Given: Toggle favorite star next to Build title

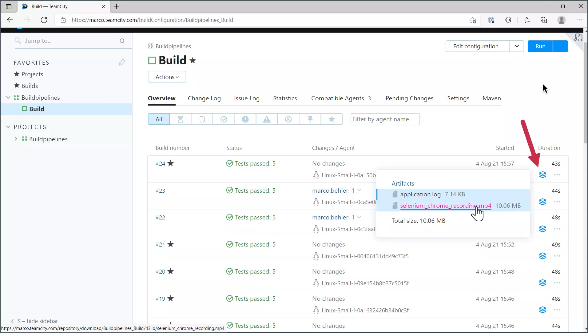Looking at the screenshot, I should click(x=193, y=61).
